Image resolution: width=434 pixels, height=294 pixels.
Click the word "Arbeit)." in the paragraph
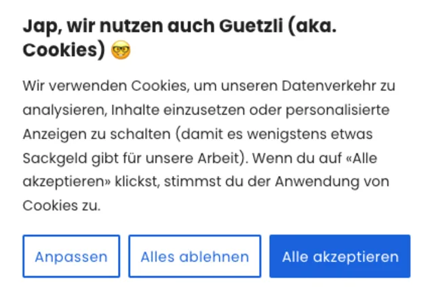coord(225,158)
